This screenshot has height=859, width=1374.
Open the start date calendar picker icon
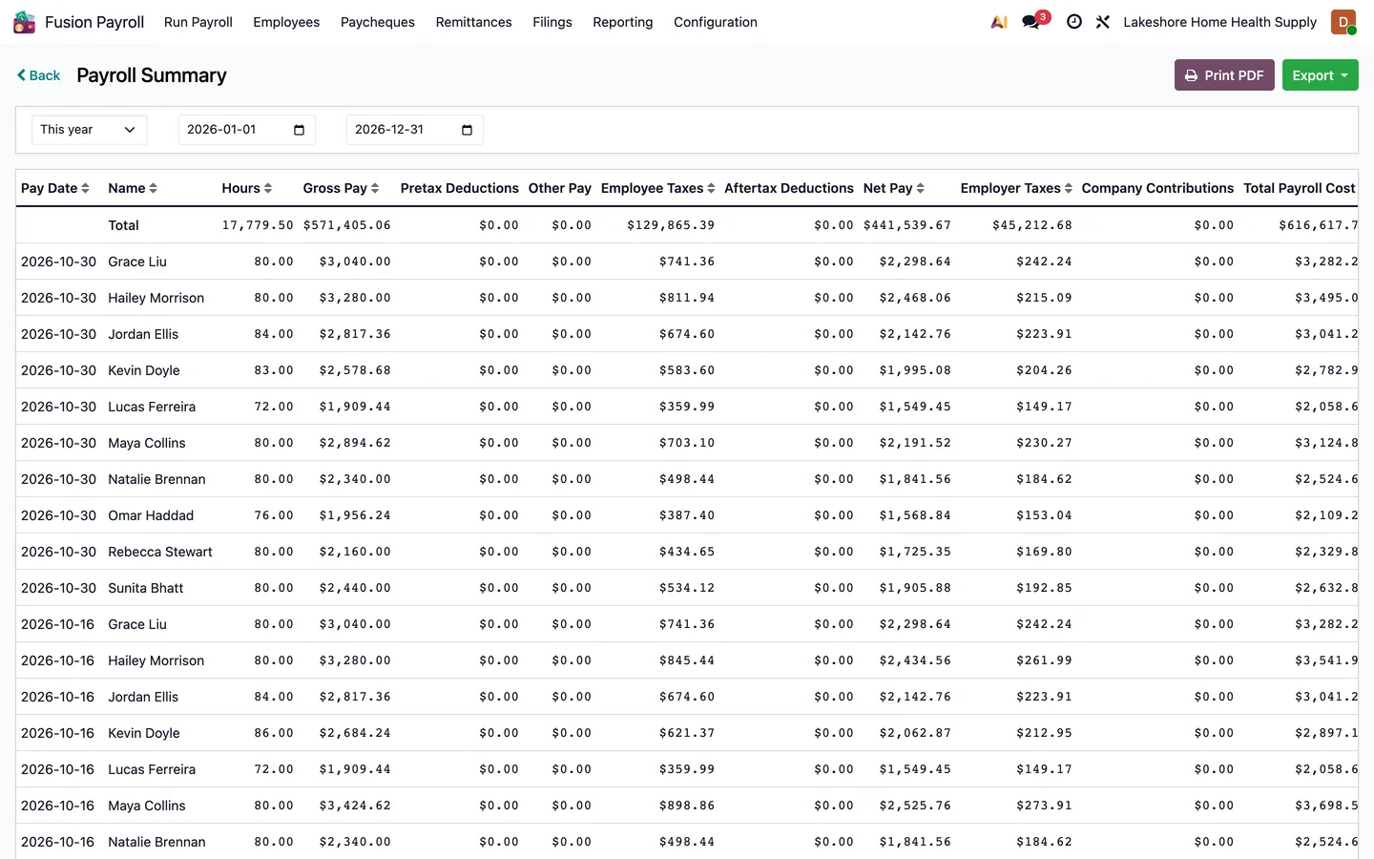[x=299, y=130]
